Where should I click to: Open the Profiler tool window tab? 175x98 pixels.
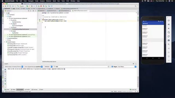(x=27, y=90)
